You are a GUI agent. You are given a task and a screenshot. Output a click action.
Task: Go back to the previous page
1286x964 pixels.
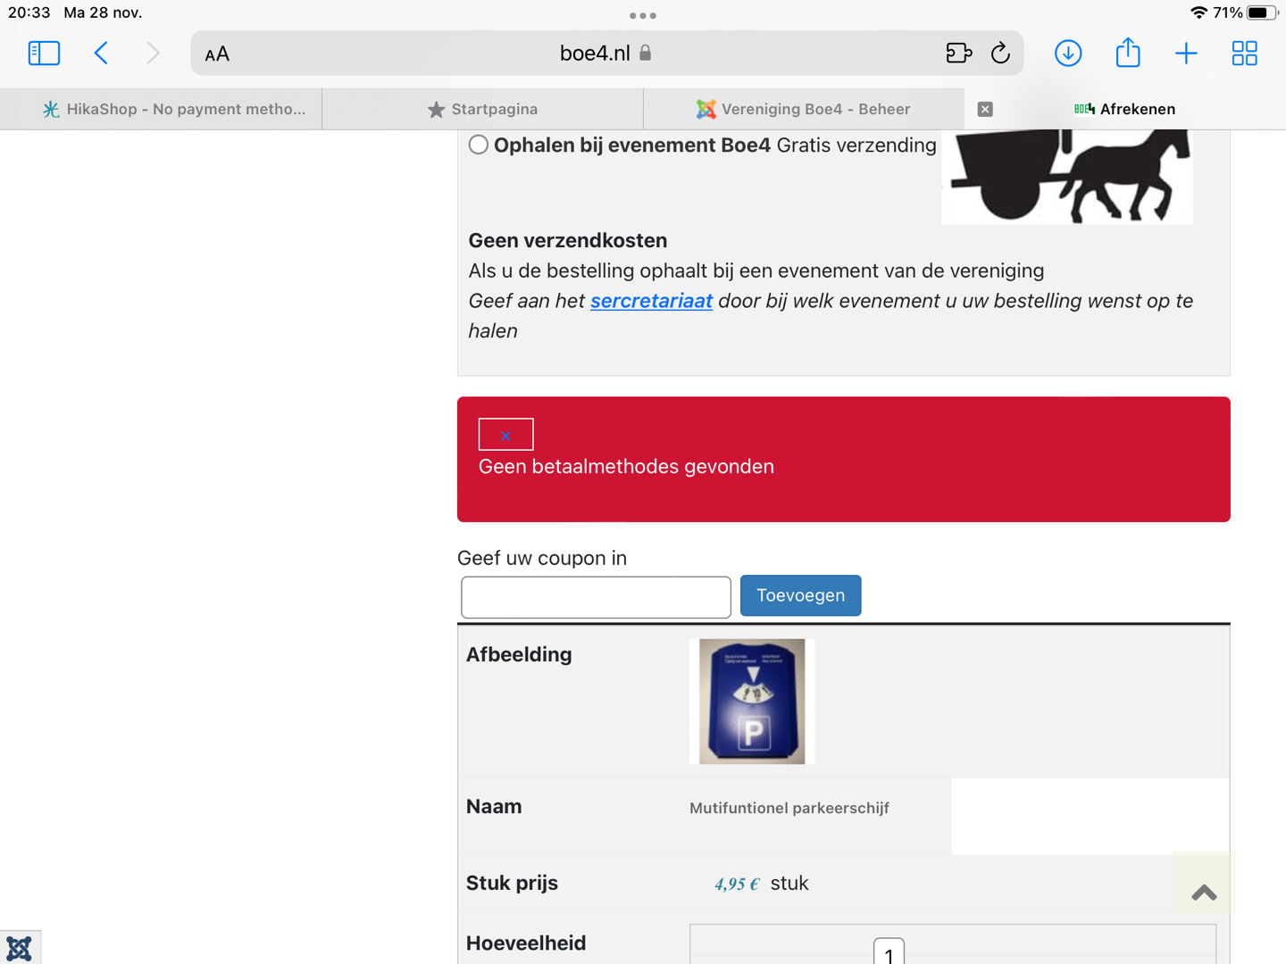[x=101, y=54]
